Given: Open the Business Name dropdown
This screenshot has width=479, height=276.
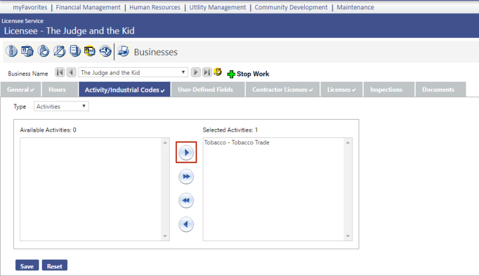Looking at the screenshot, I should click(184, 73).
